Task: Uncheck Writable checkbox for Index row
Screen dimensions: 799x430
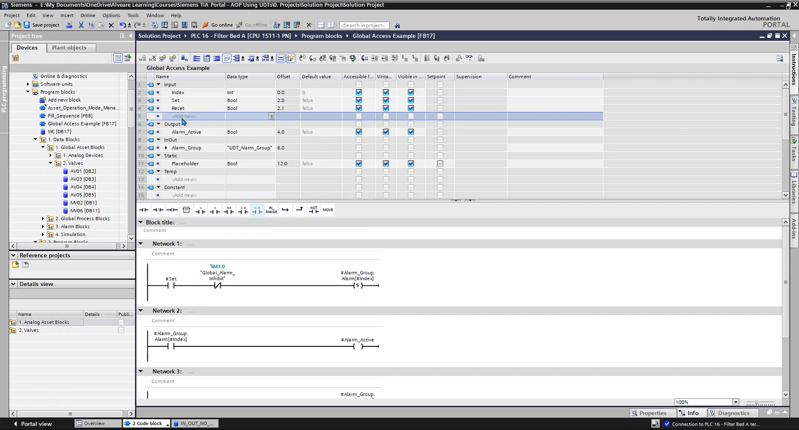Action: click(386, 92)
